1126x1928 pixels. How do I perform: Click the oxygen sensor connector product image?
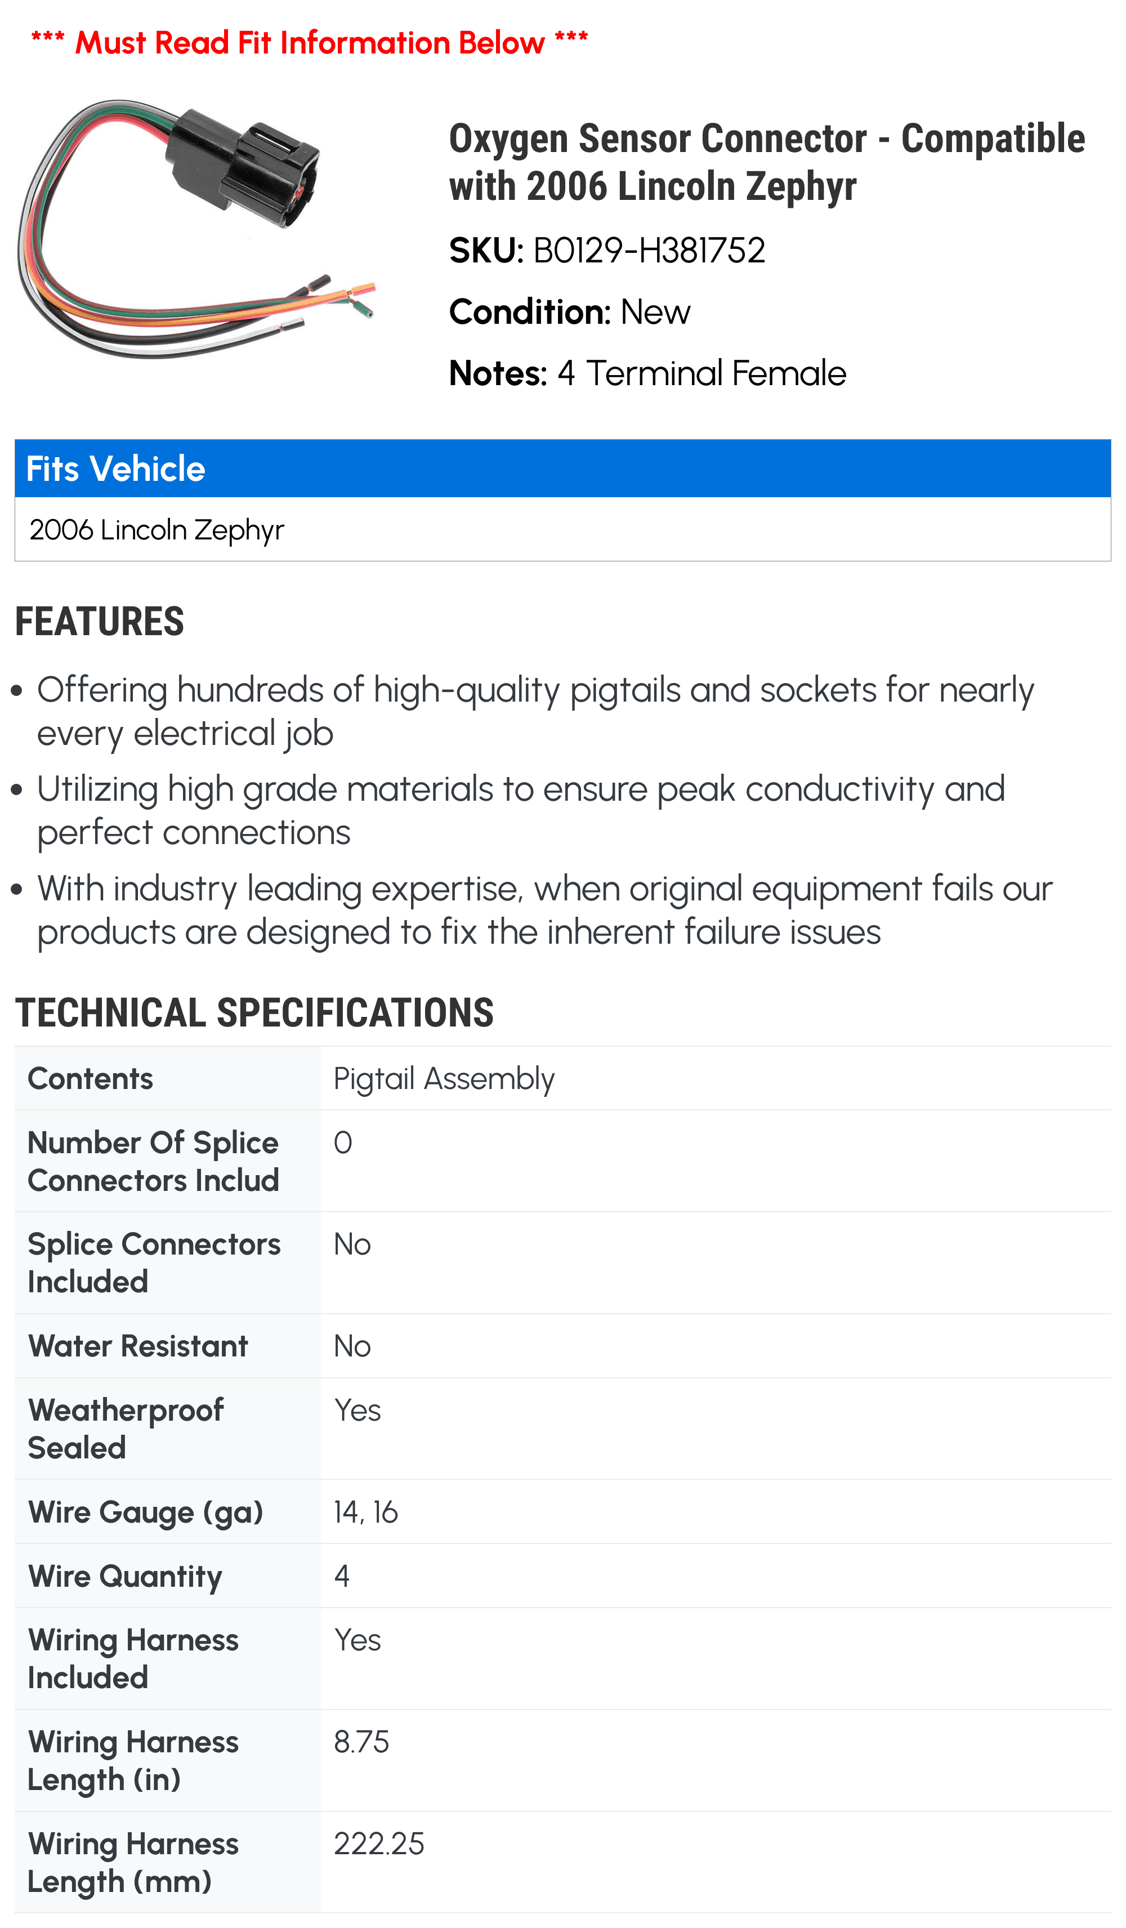pos(196,228)
